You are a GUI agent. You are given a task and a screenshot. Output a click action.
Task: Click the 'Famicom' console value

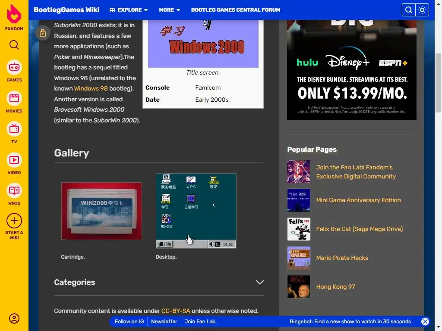(208, 87)
